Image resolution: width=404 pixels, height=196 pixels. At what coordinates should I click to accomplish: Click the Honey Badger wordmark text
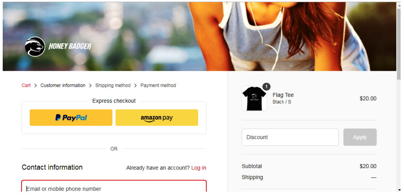click(x=70, y=47)
